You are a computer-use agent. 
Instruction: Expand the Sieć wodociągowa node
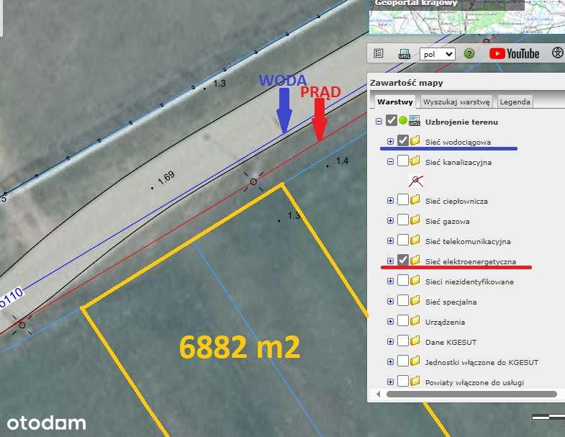390,141
